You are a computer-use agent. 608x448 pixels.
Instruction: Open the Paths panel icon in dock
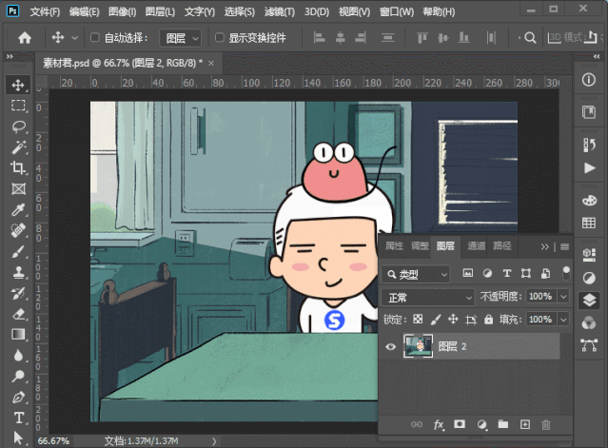click(589, 345)
